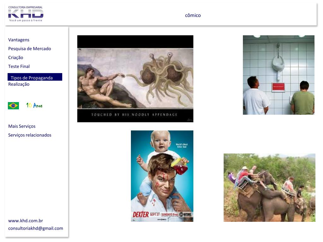
Task: Click the 'cômico' page heading
Action: 193,15
